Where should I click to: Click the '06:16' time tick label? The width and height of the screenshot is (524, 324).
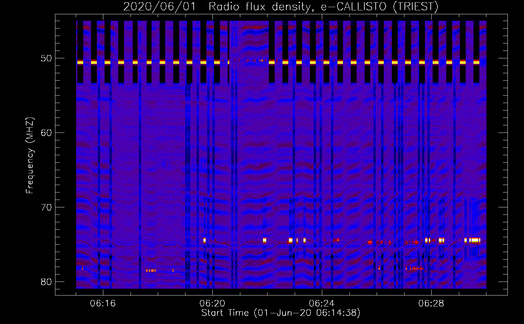point(103,304)
